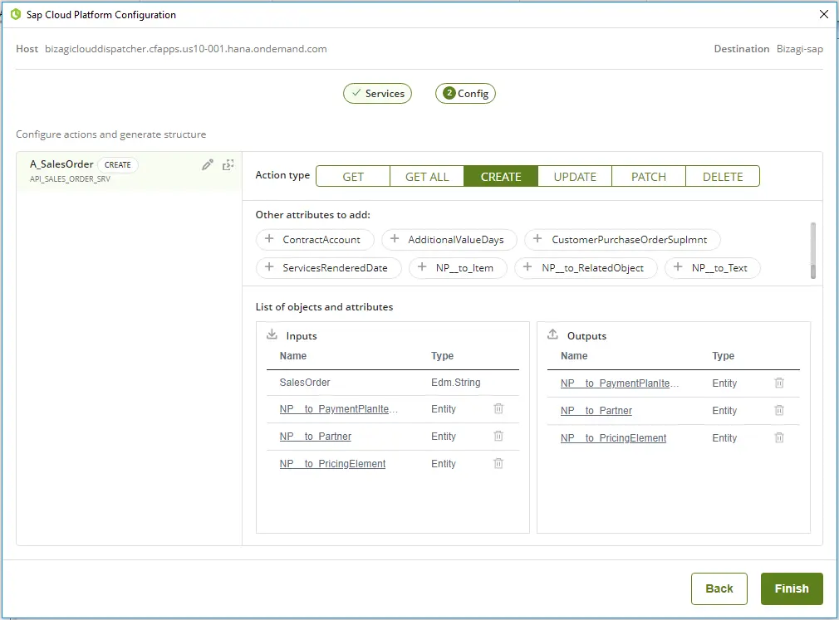Click API_SALES_ORDER_SRV service name
Image resolution: width=839 pixels, height=620 pixels.
70,179
